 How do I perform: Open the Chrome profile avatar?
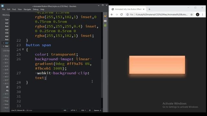198,15
